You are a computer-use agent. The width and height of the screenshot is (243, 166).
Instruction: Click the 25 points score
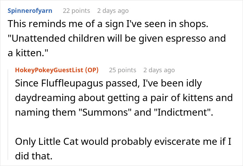[123, 70]
